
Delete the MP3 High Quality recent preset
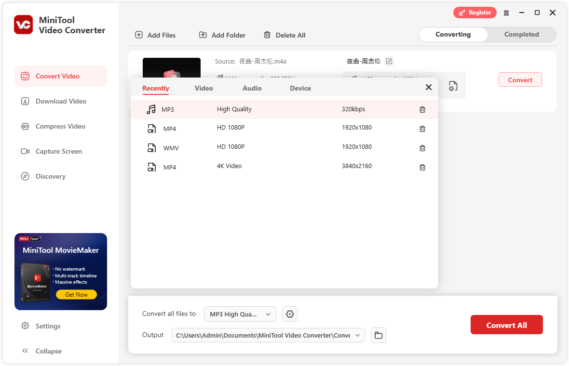point(422,110)
